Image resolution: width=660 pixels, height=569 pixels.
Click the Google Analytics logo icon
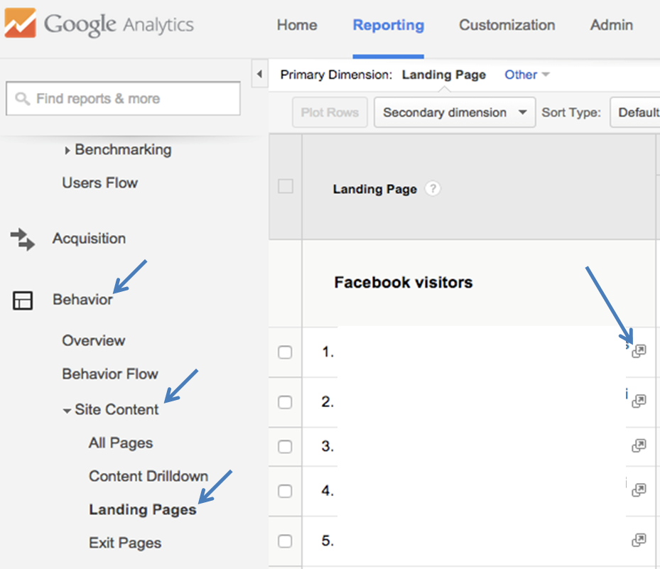pos(20,23)
